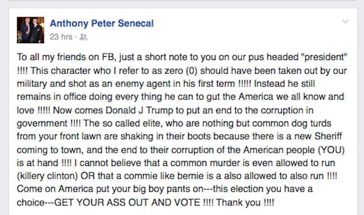Click "Thank you" at the post's end

point(238,202)
